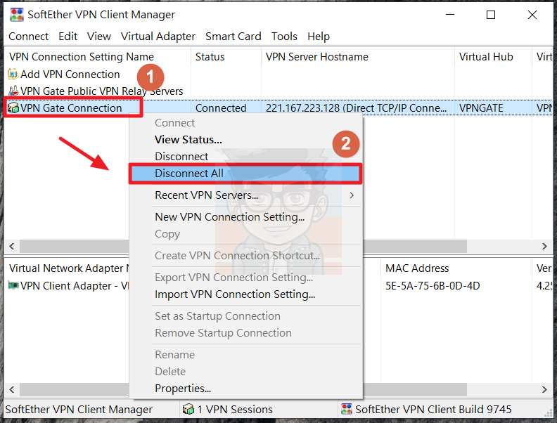Click the 221.167.223.128 hostname cell

point(357,108)
